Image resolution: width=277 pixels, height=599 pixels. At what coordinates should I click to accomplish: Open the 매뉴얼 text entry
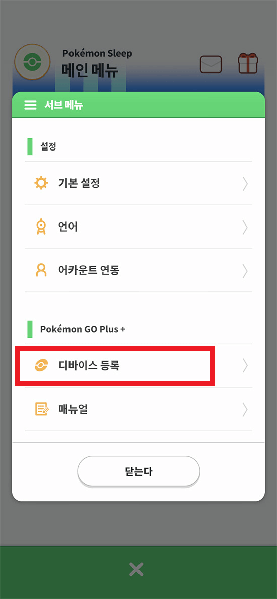point(73,409)
